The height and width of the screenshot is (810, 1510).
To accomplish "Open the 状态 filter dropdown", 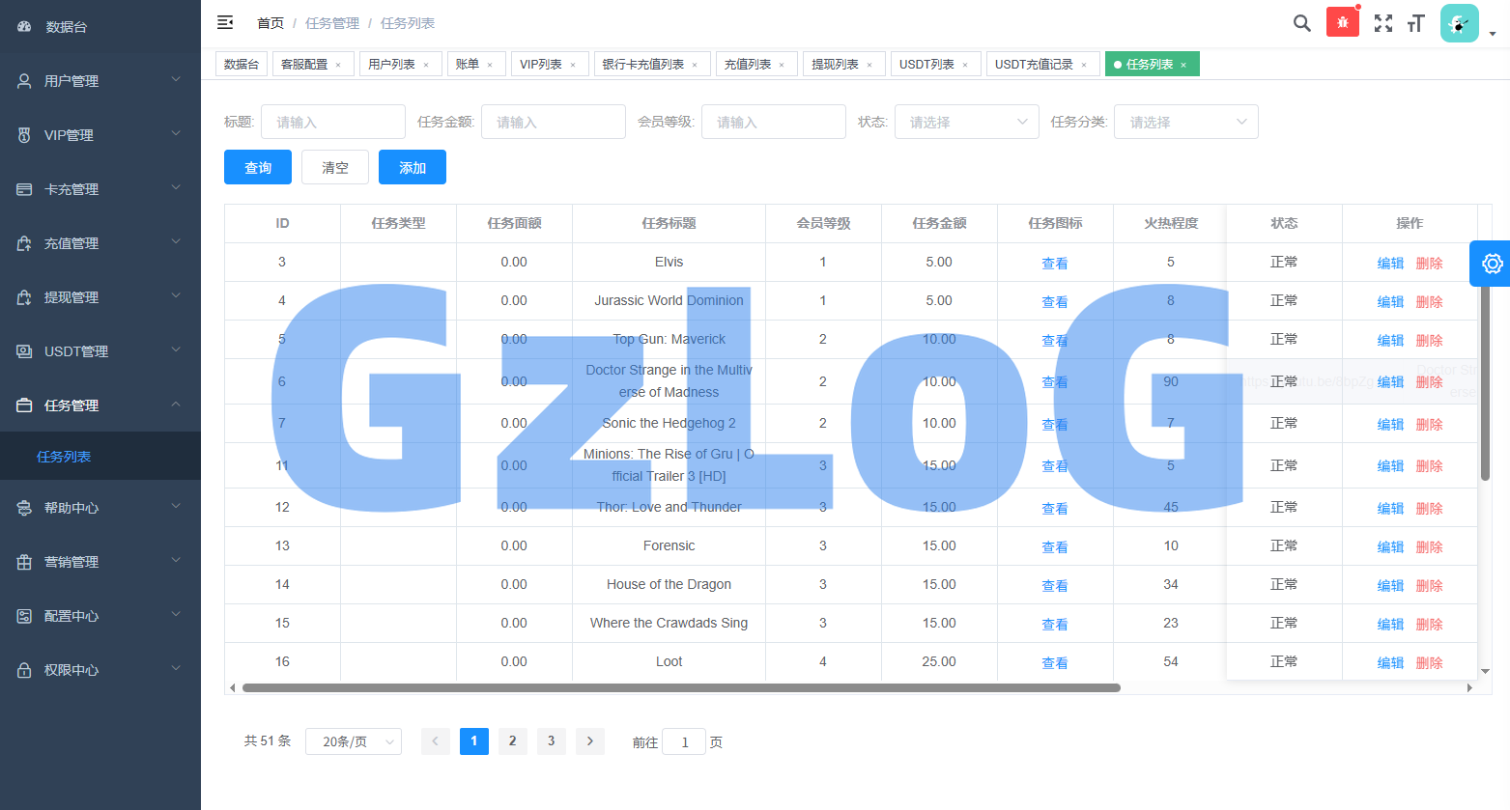I will pos(966,122).
